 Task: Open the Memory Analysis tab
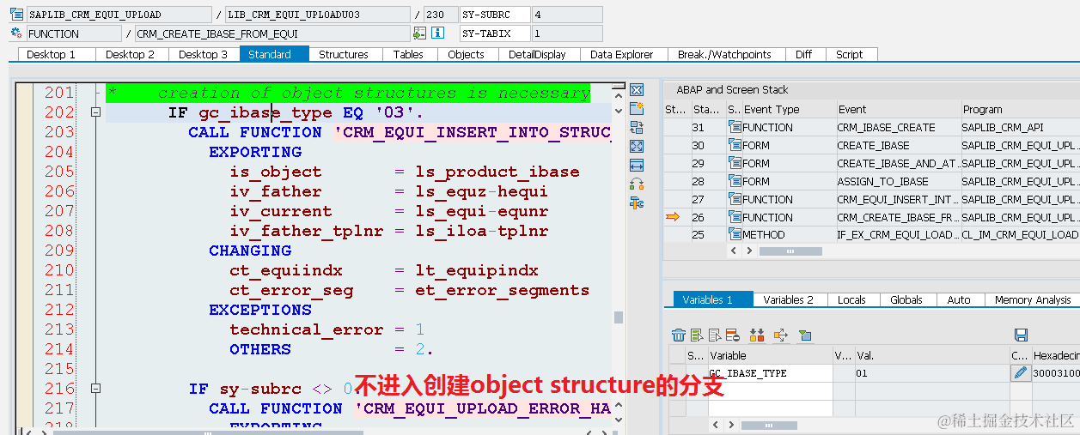(x=1033, y=299)
